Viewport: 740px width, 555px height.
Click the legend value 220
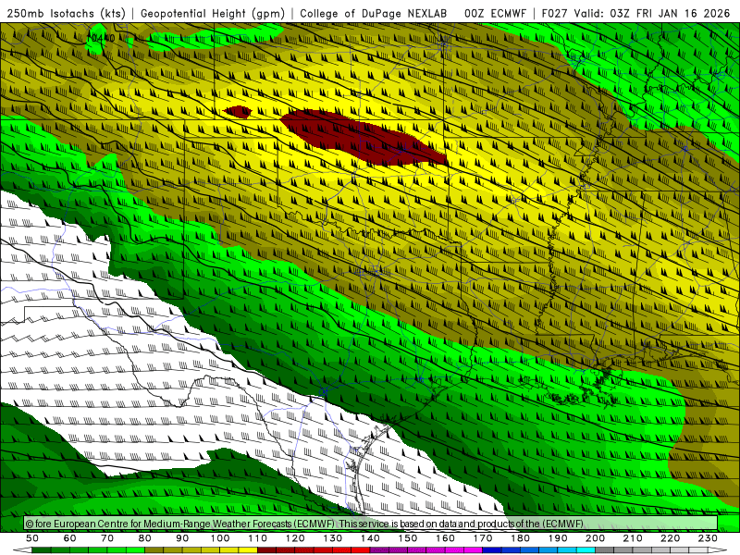[x=670, y=538]
